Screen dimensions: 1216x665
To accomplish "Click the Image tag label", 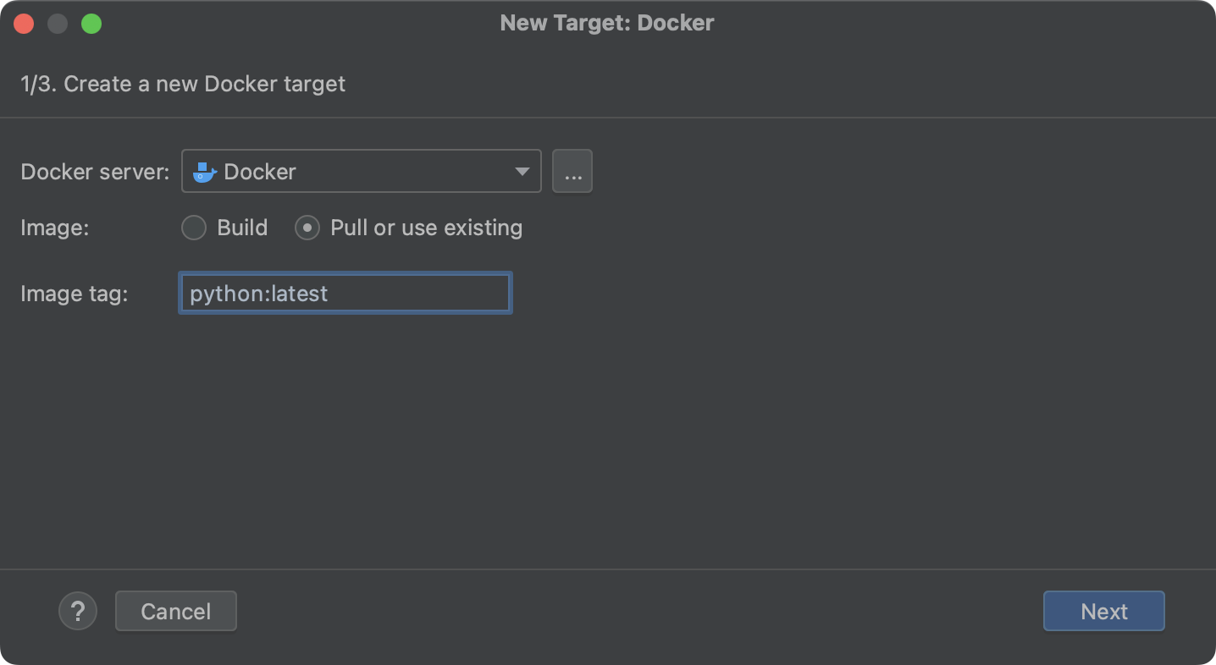I will pyautogui.click(x=74, y=294).
